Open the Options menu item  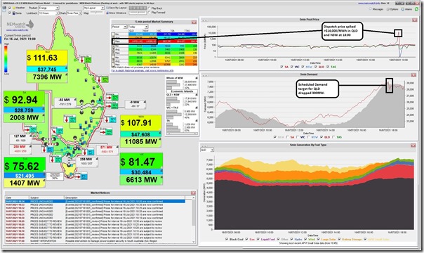(392, 9)
